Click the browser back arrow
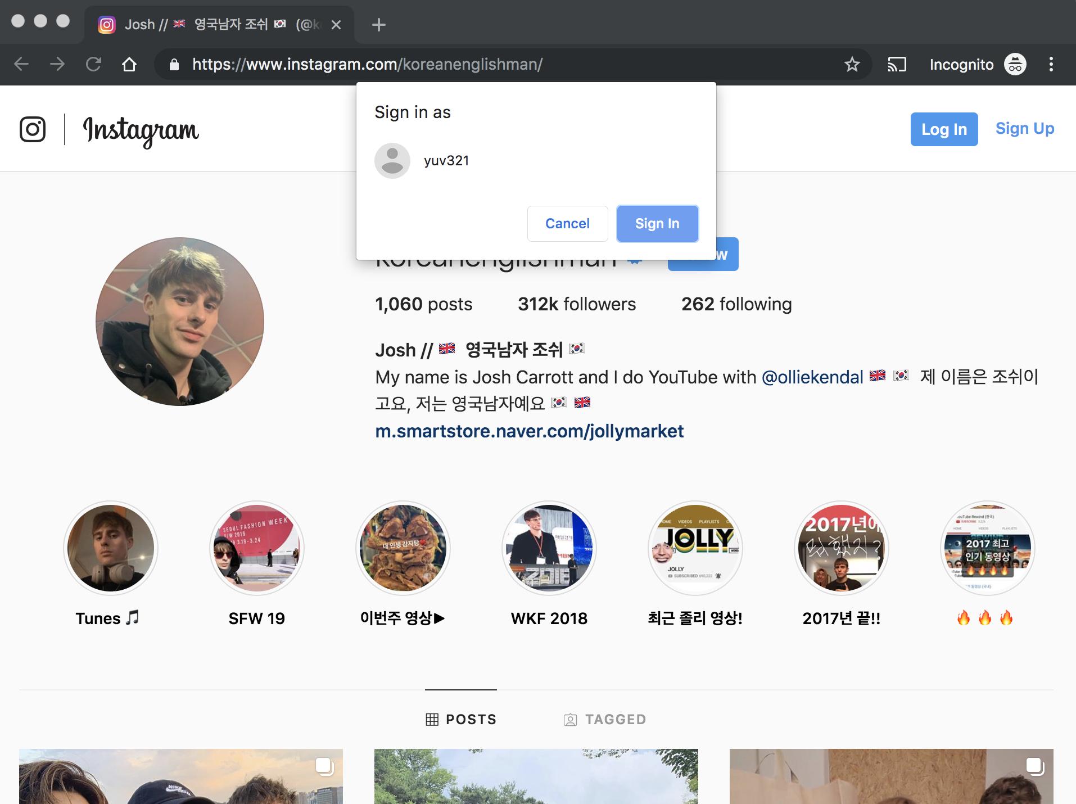The width and height of the screenshot is (1076, 804). click(21, 64)
